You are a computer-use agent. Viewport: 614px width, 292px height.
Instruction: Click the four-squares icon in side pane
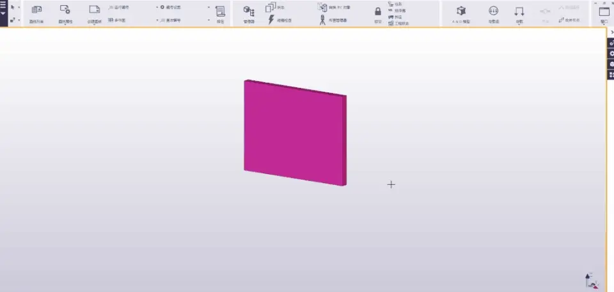click(611, 75)
